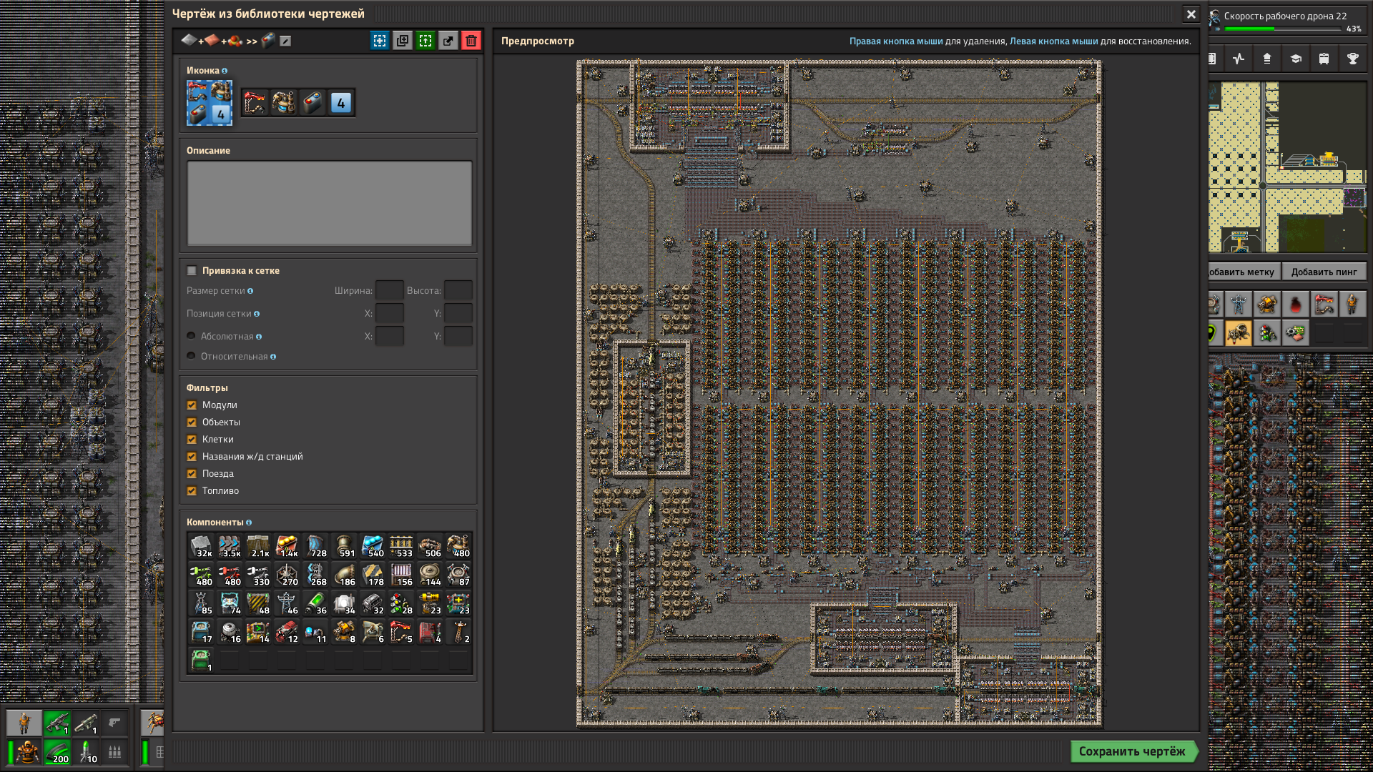
Task: Click the rail component showing 533
Action: coord(401,546)
